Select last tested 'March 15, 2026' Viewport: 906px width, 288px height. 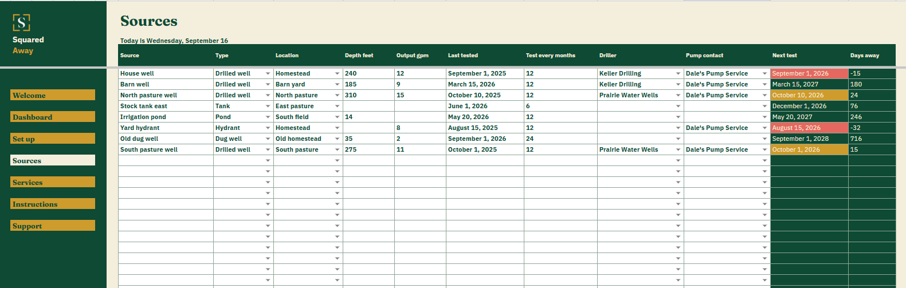[485, 84]
